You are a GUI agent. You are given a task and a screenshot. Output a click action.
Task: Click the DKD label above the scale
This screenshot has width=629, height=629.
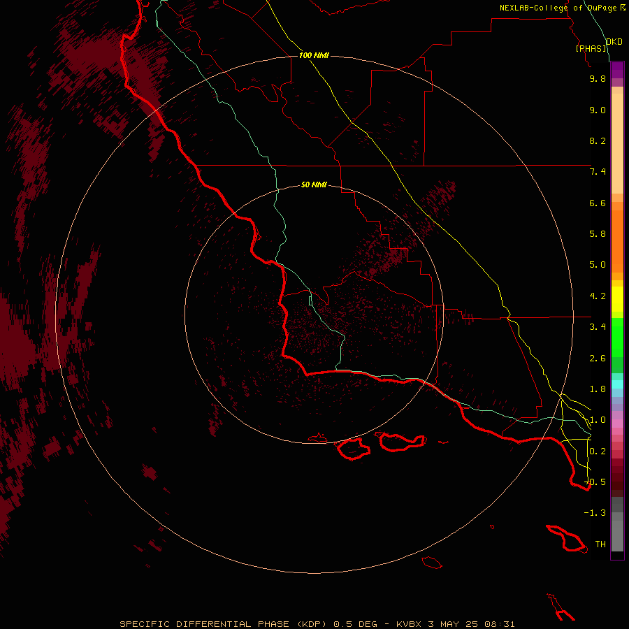coord(614,42)
